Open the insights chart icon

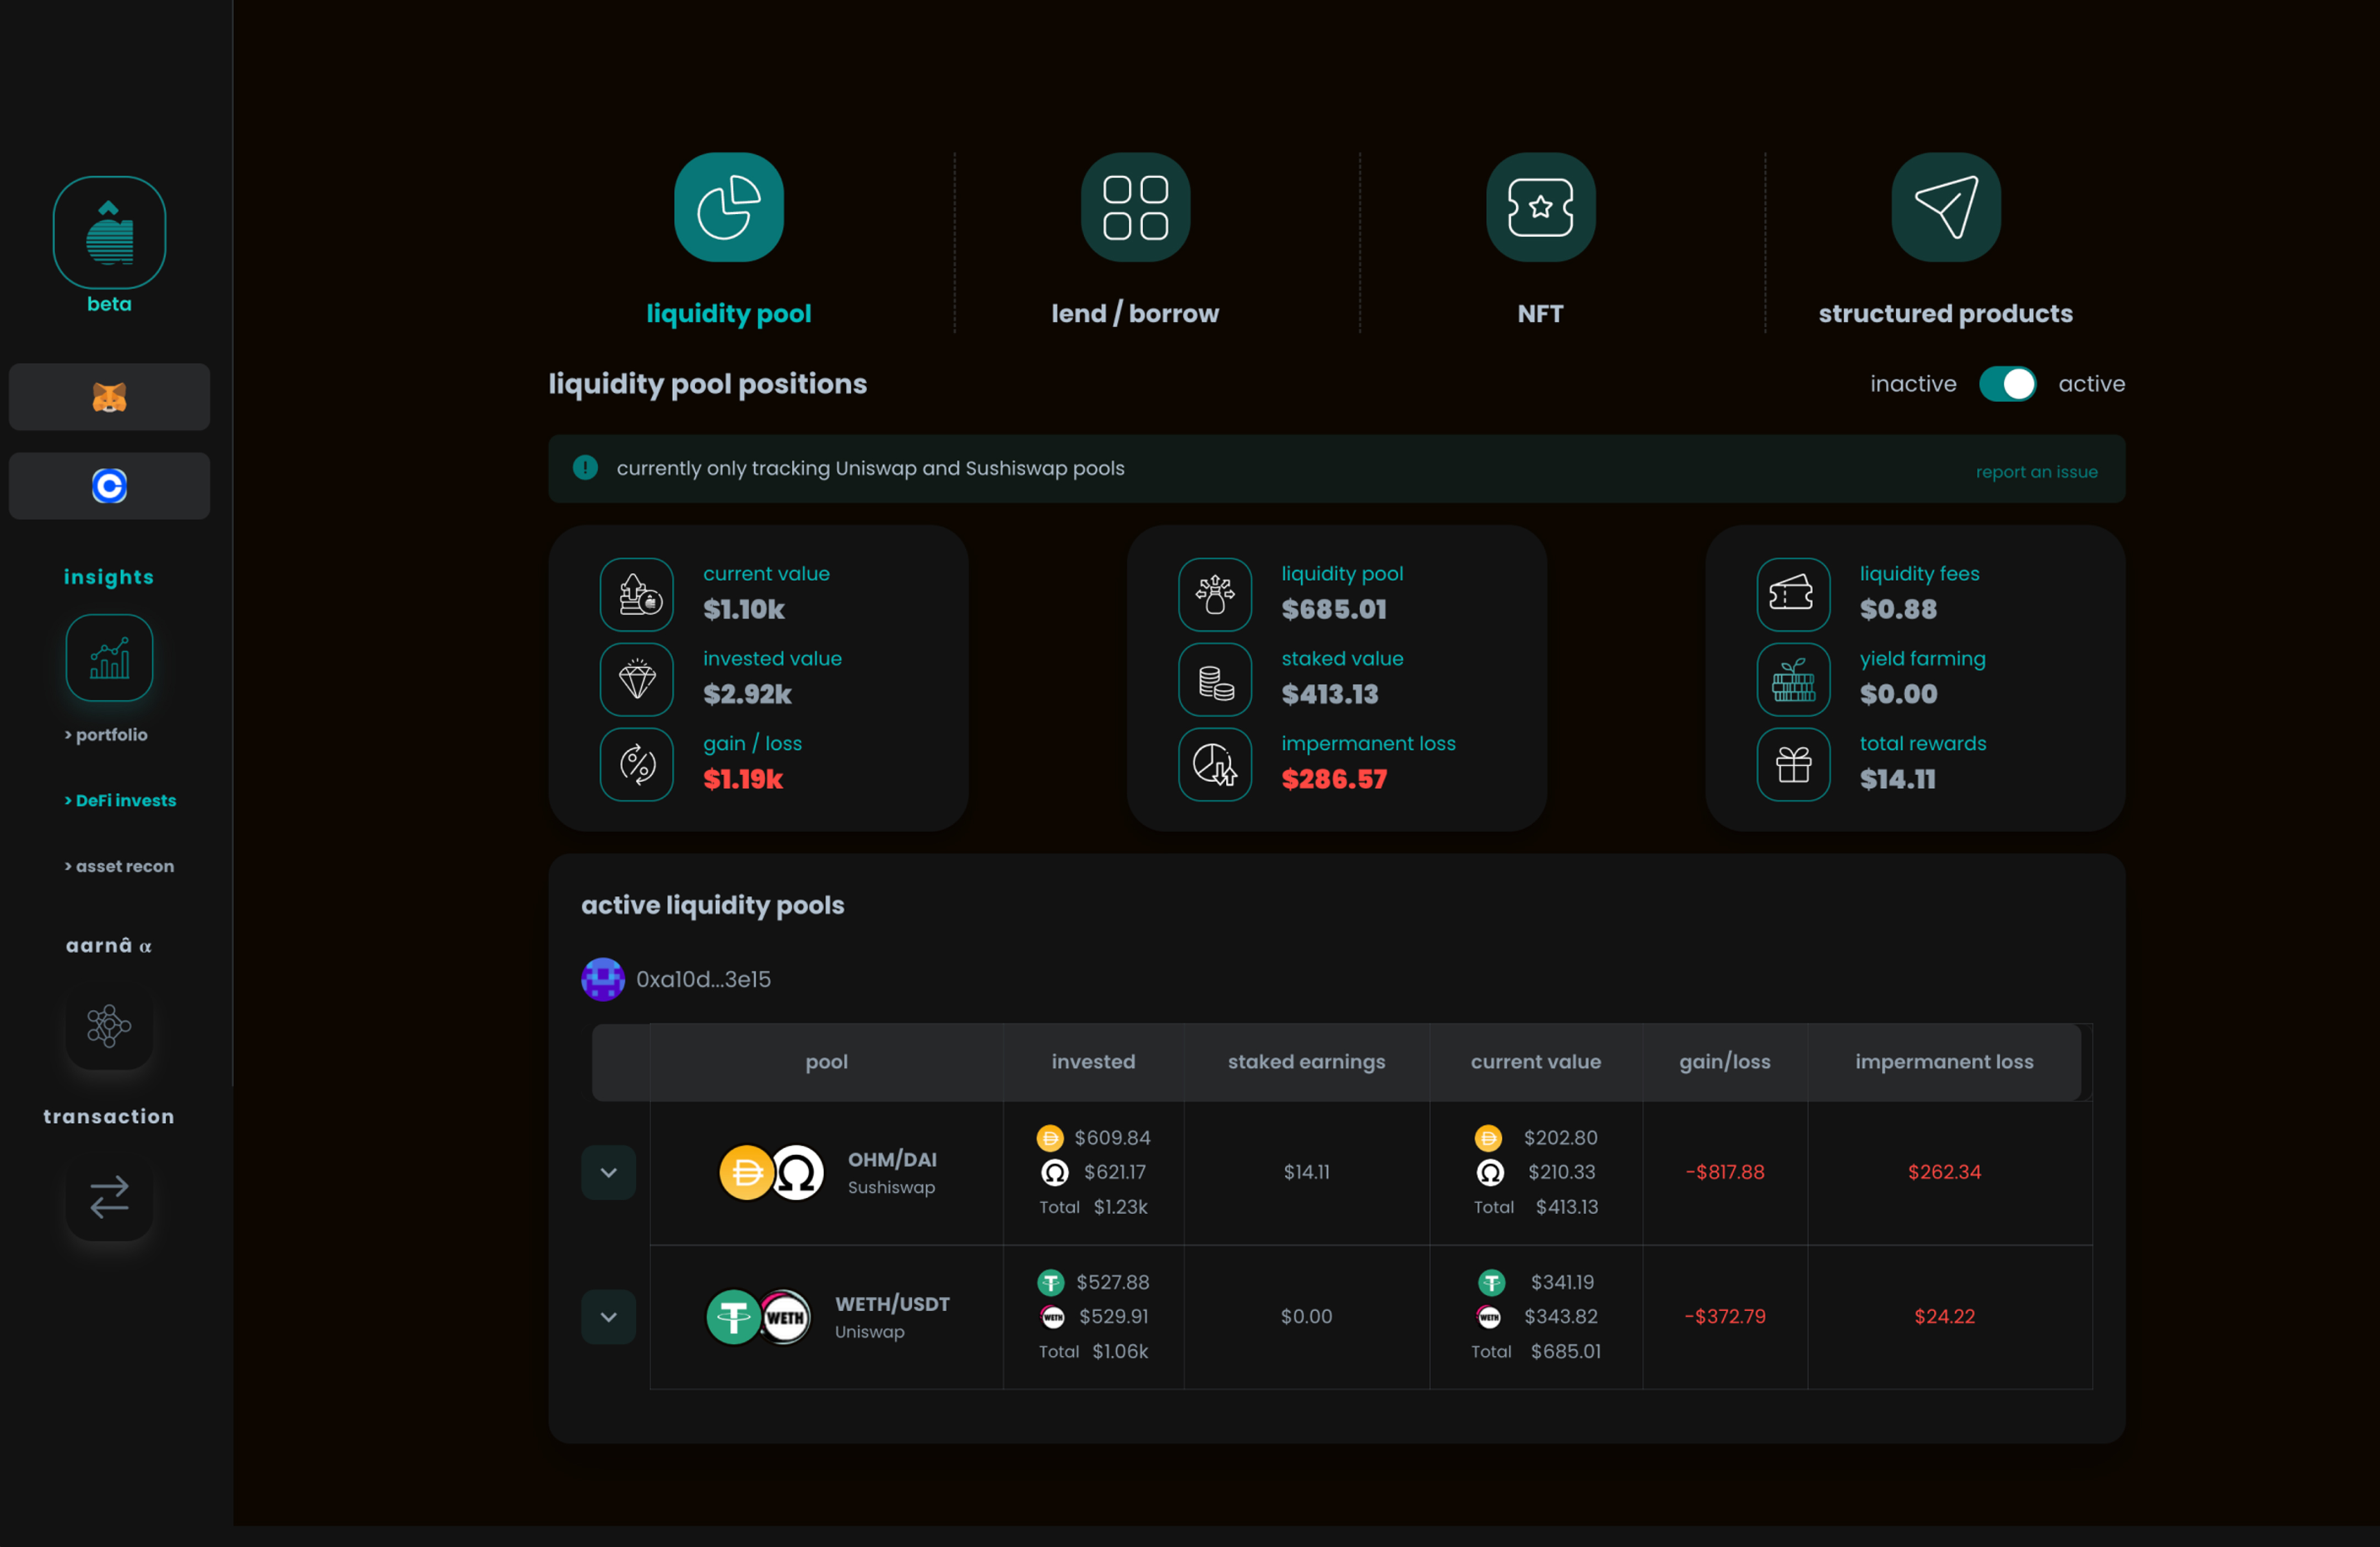109,658
